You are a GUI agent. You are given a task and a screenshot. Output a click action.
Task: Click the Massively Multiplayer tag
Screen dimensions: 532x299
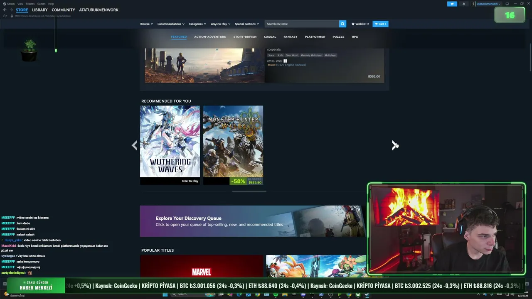pyautogui.click(x=311, y=55)
